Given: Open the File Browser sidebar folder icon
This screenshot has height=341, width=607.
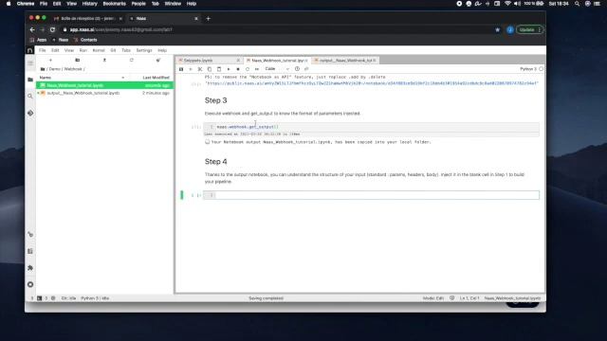Looking at the screenshot, I should pyautogui.click(x=30, y=80).
